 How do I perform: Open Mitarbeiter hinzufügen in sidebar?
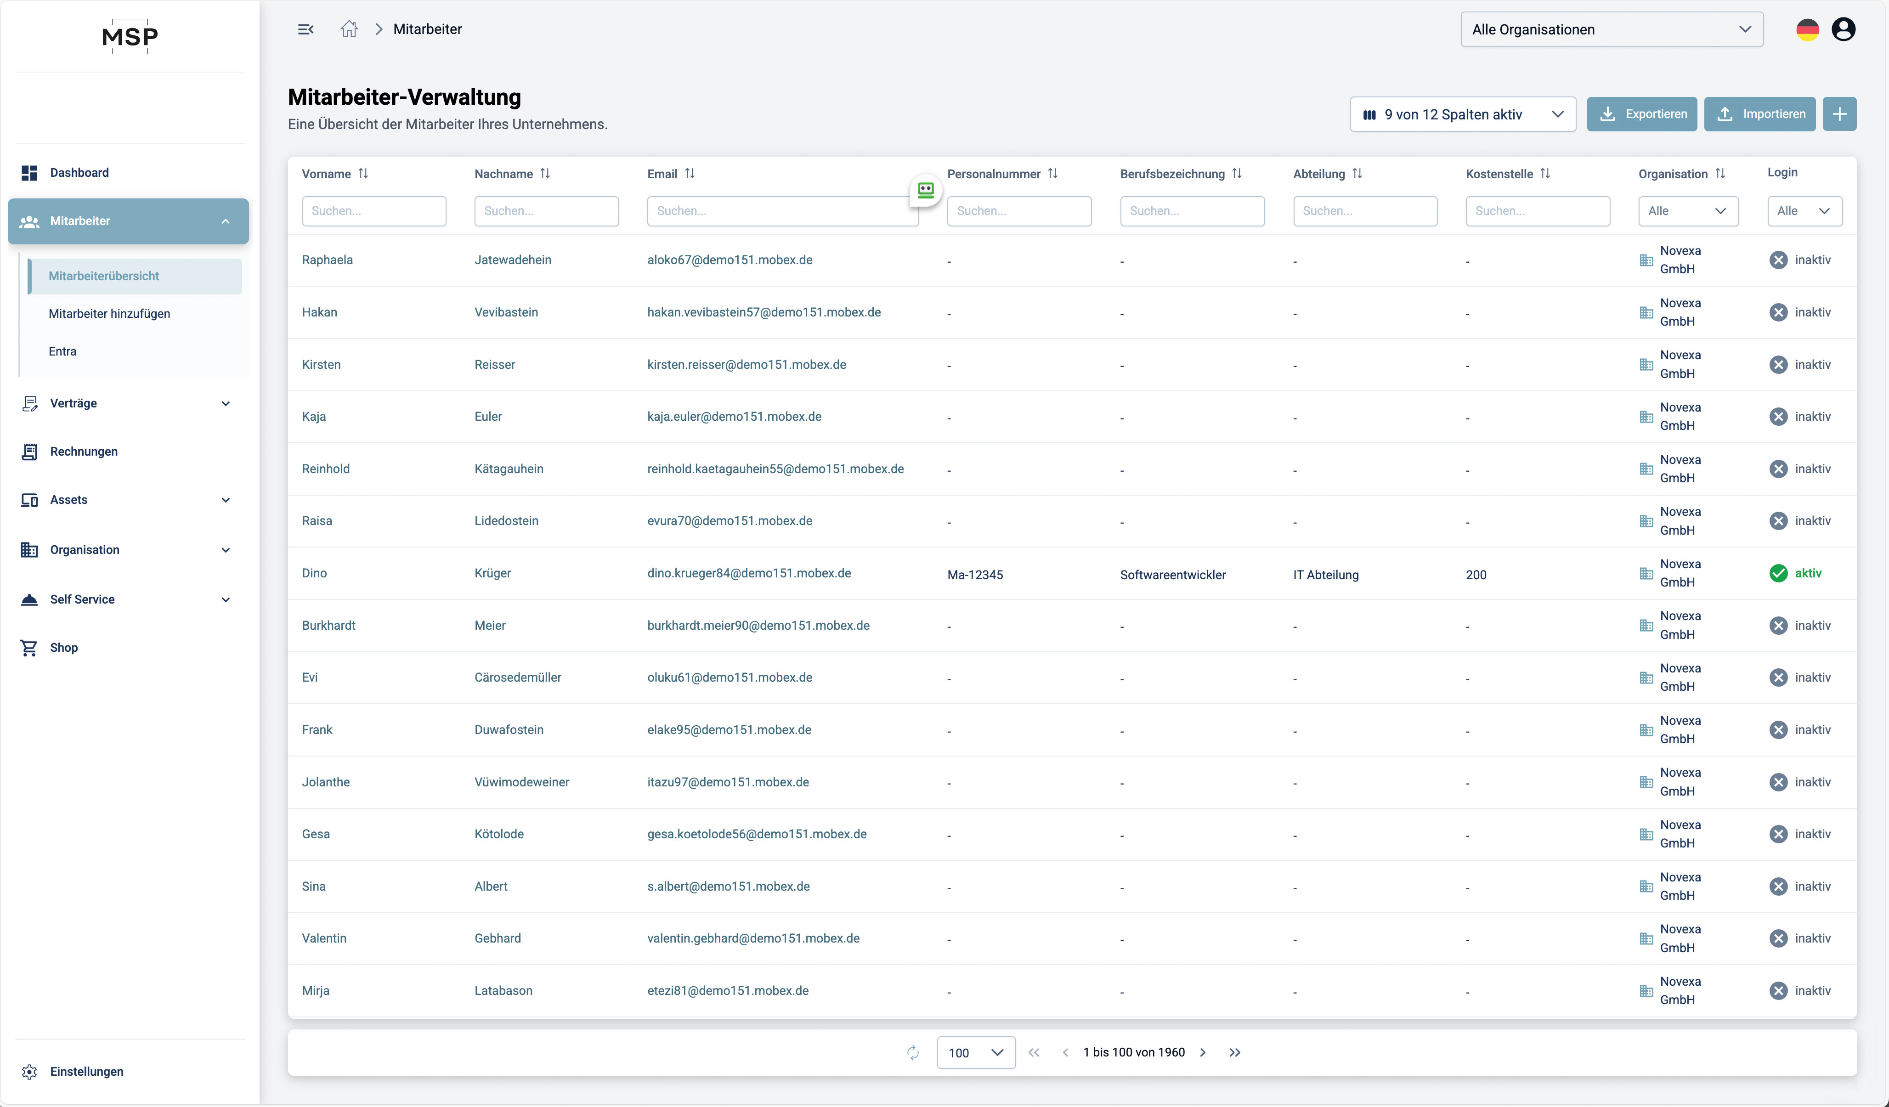coord(109,313)
